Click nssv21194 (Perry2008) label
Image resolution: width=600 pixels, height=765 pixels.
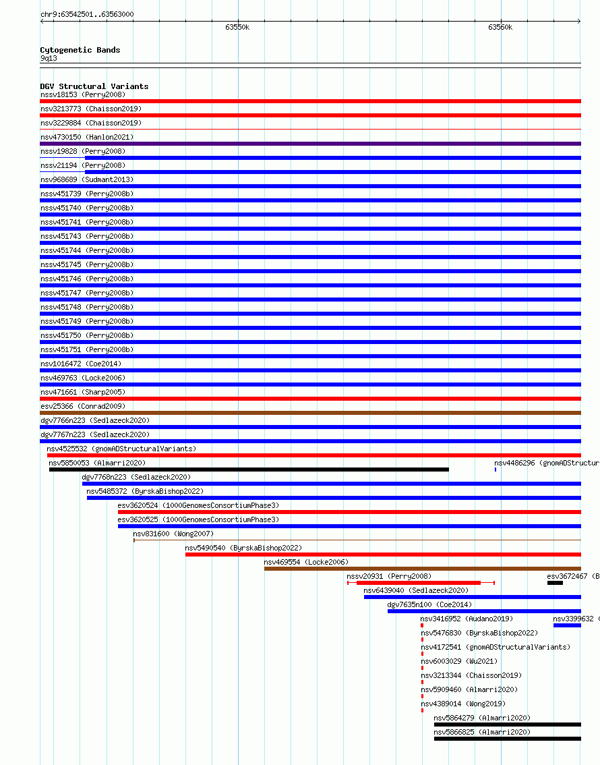[83, 165]
